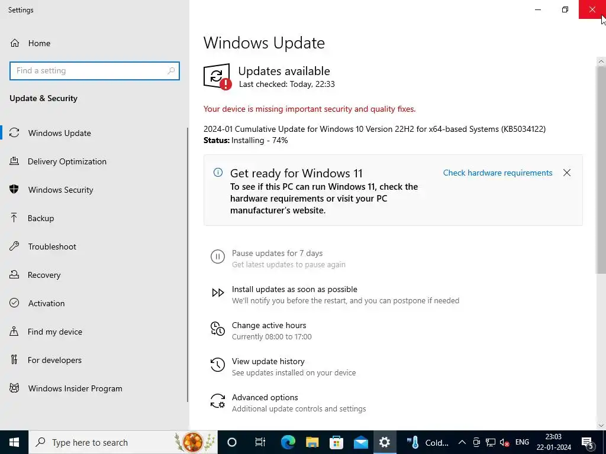The width and height of the screenshot is (606, 454).
Task: Dismiss the Get ready for Windows 11 banner
Action: 566,173
